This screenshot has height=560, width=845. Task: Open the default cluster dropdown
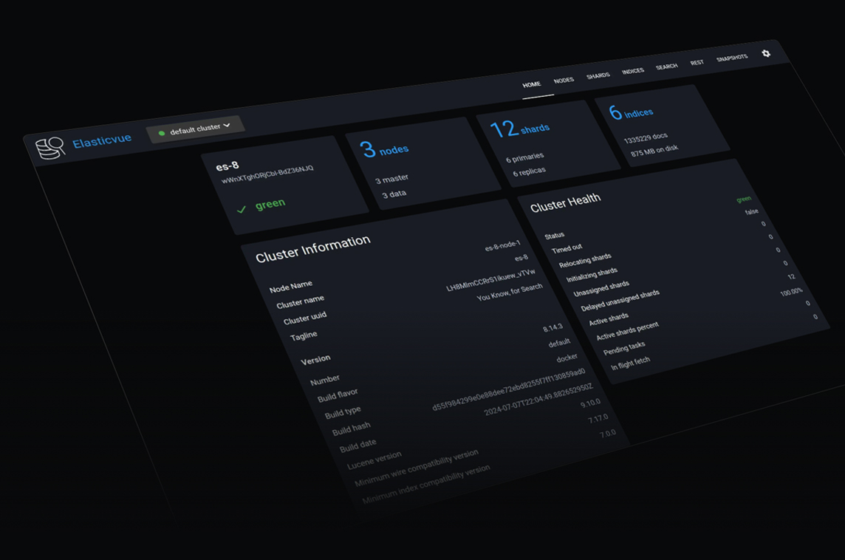click(x=196, y=129)
